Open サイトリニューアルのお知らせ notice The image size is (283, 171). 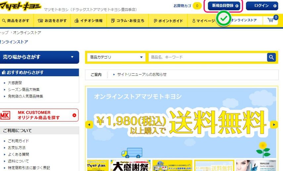point(142,74)
